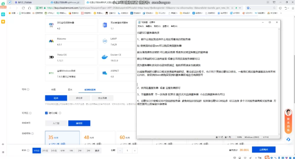
Task: Click the quantity input field showing 1
Action: [x=127, y=150]
